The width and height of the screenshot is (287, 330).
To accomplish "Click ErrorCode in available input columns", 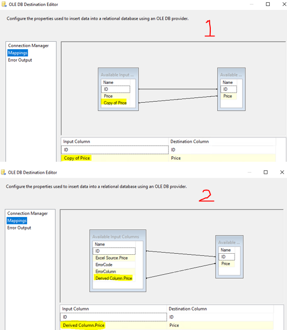I will point(104,265).
